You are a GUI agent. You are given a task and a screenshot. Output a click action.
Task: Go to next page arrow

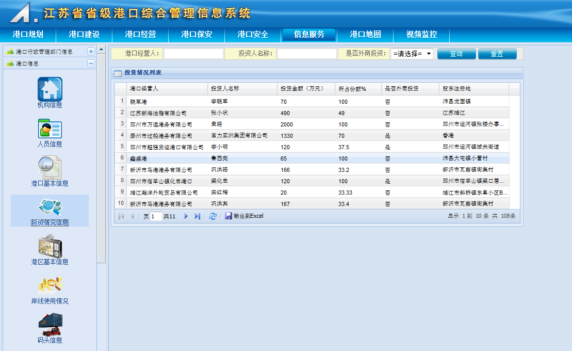click(x=186, y=216)
